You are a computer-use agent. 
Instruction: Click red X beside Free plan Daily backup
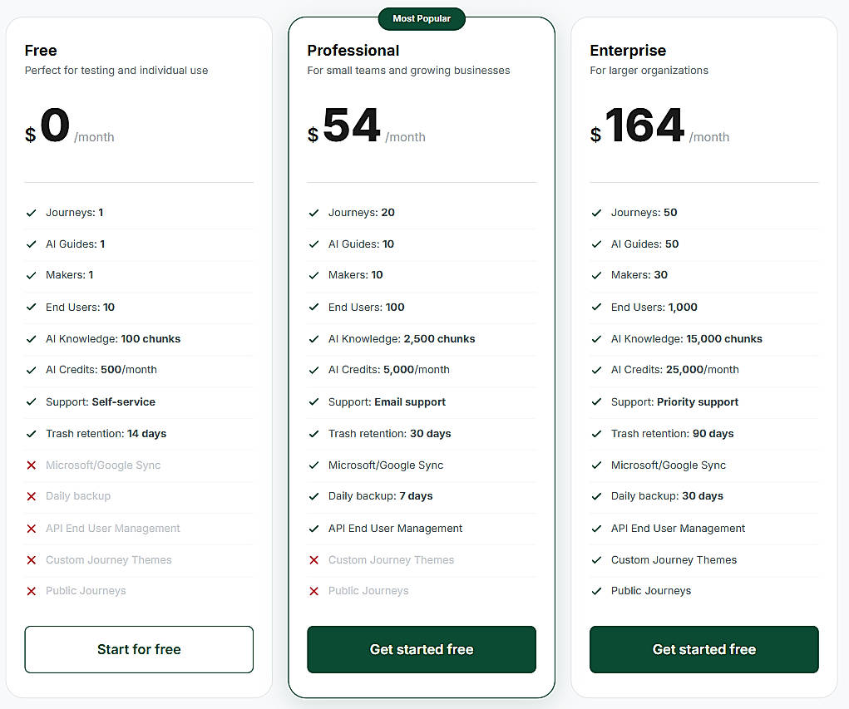click(32, 496)
